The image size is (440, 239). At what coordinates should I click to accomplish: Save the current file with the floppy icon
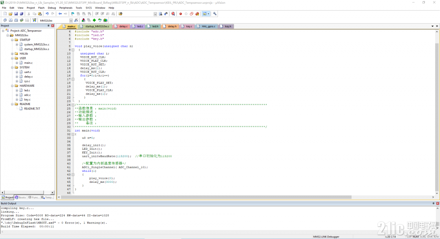16,14
